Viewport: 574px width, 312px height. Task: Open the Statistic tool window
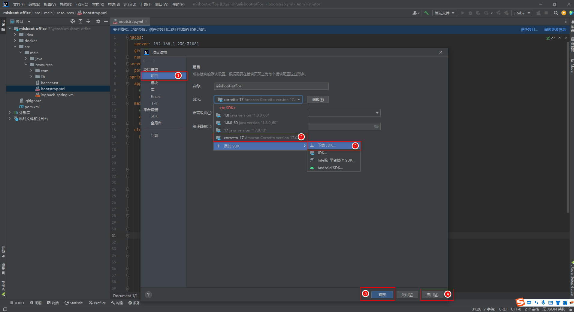[x=74, y=303]
